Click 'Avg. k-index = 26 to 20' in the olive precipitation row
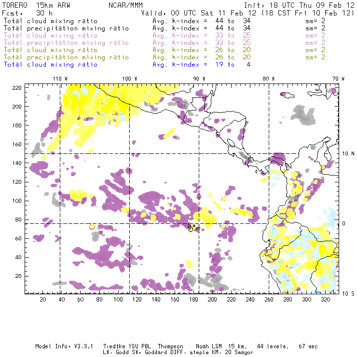This screenshot has height=357, width=357. [202, 57]
